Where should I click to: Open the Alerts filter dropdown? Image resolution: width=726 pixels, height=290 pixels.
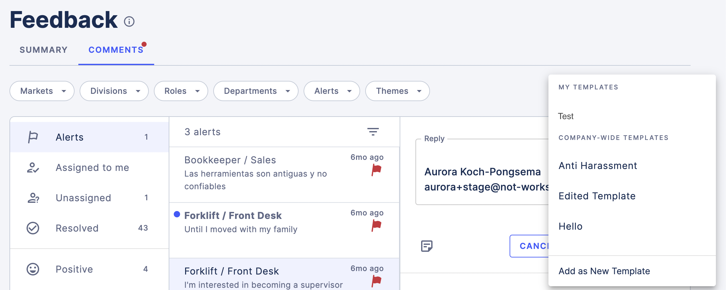point(332,91)
